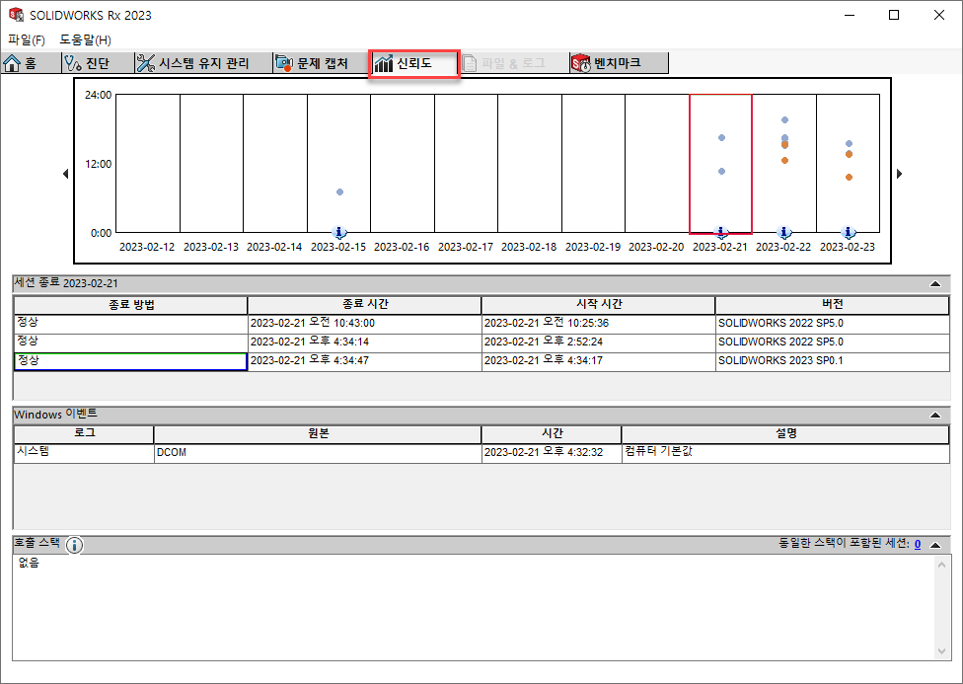Click the start time 오후 2:52:24 cell
The width and height of the screenshot is (963, 684).
tap(599, 342)
